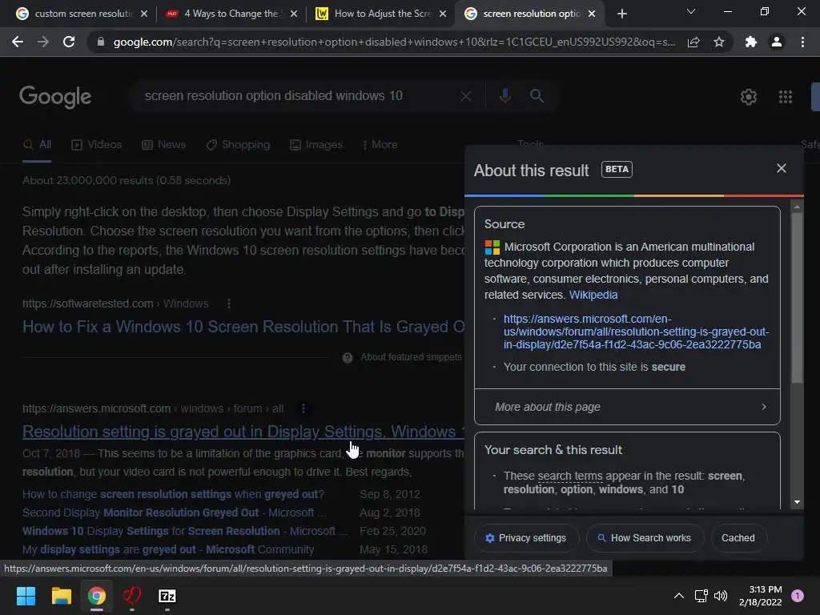820x615 pixels.
Task: Expand the More search categories menu
Action: click(x=380, y=145)
